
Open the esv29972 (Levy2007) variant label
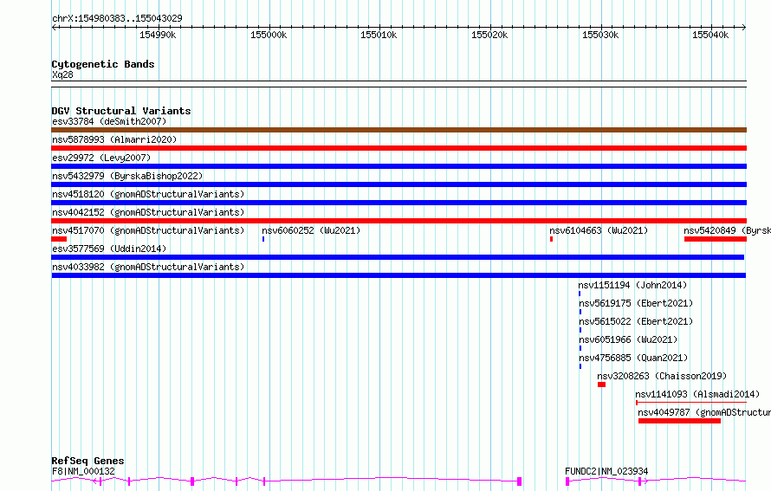tap(101, 158)
